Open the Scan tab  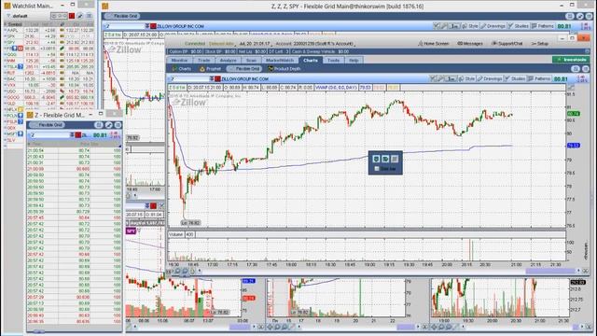[251, 60]
